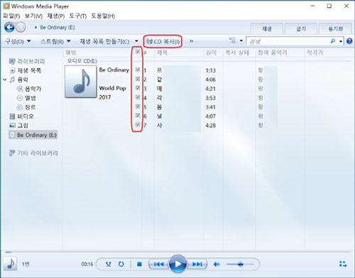Select 음악가 under music
The width and height of the screenshot is (355, 278).
point(29,89)
